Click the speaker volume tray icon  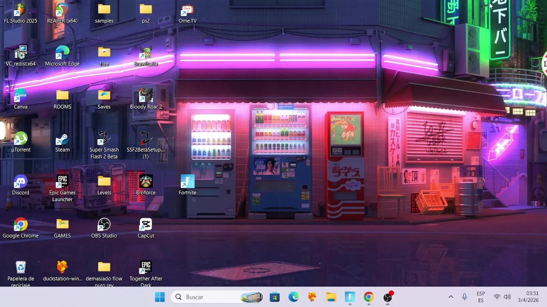tap(507, 297)
